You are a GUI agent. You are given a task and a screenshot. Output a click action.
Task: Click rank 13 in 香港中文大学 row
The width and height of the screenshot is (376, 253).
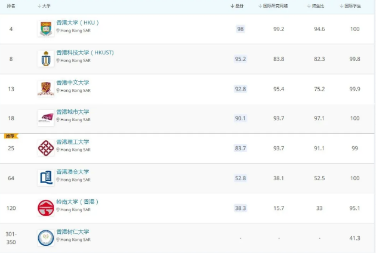tap(11, 89)
